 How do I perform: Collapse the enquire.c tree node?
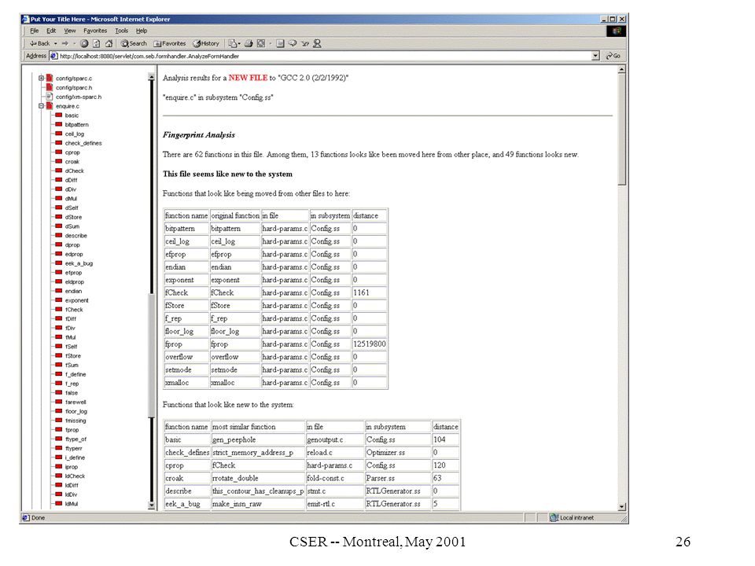(42, 106)
